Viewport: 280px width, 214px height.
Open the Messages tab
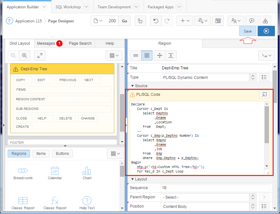click(x=49, y=43)
